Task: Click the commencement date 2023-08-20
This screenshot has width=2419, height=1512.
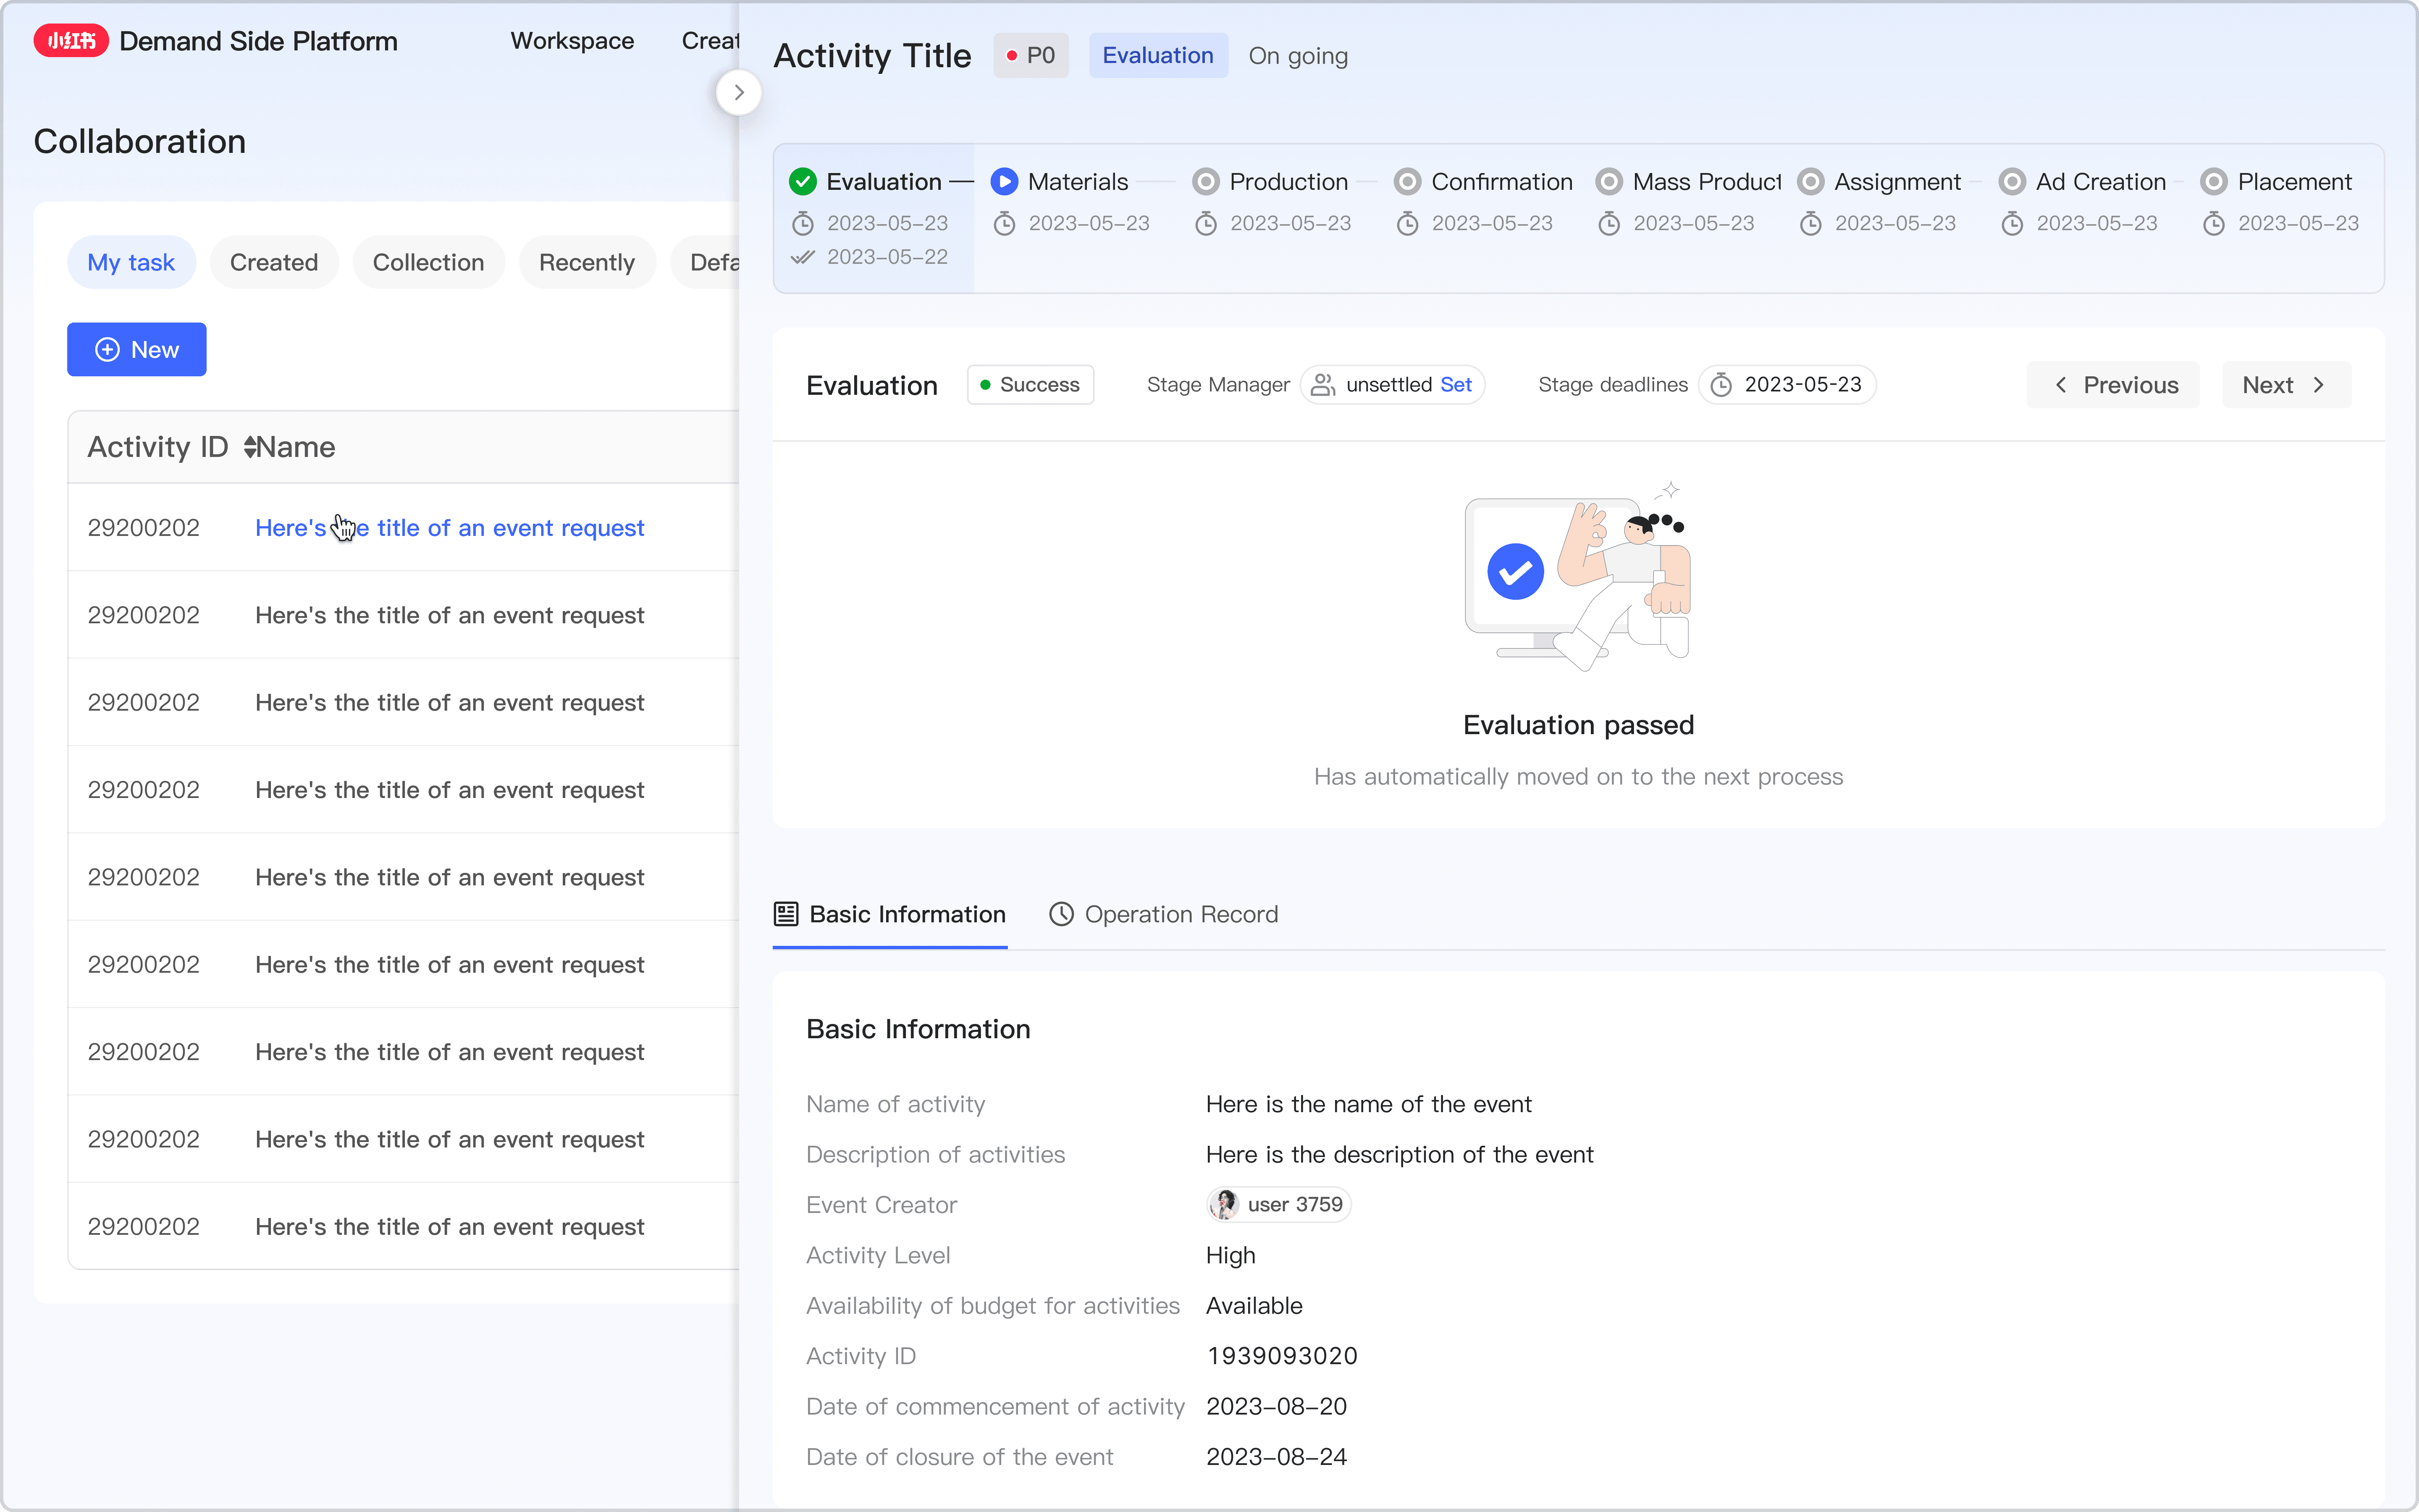Action: click(1276, 1406)
